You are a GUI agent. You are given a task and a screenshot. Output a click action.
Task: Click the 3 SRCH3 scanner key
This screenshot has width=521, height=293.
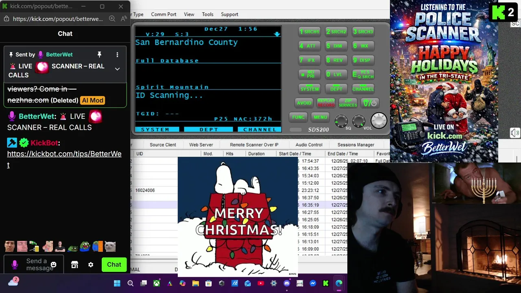pos(363,32)
